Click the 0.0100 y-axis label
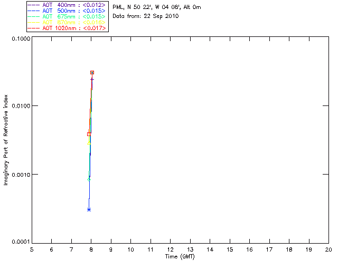 [21, 106]
